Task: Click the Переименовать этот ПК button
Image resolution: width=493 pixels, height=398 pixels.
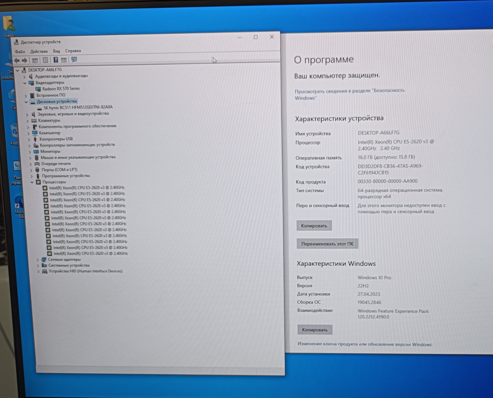Action: [327, 244]
